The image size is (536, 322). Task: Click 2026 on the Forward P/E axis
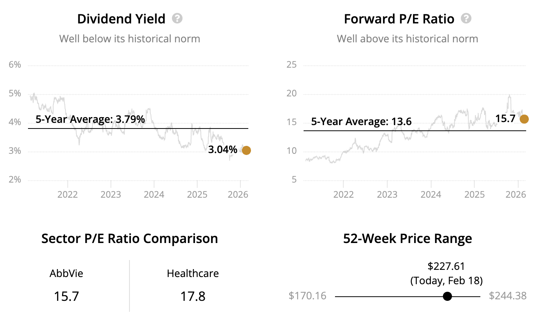pyautogui.click(x=516, y=195)
